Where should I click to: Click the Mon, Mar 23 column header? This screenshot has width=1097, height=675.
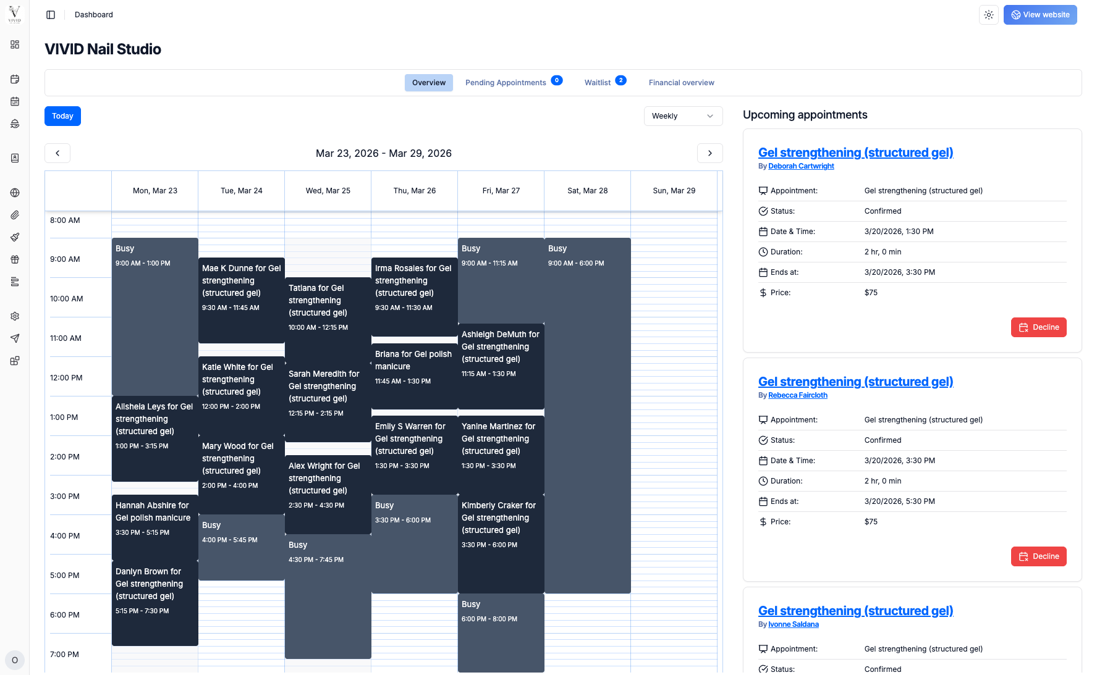155,191
